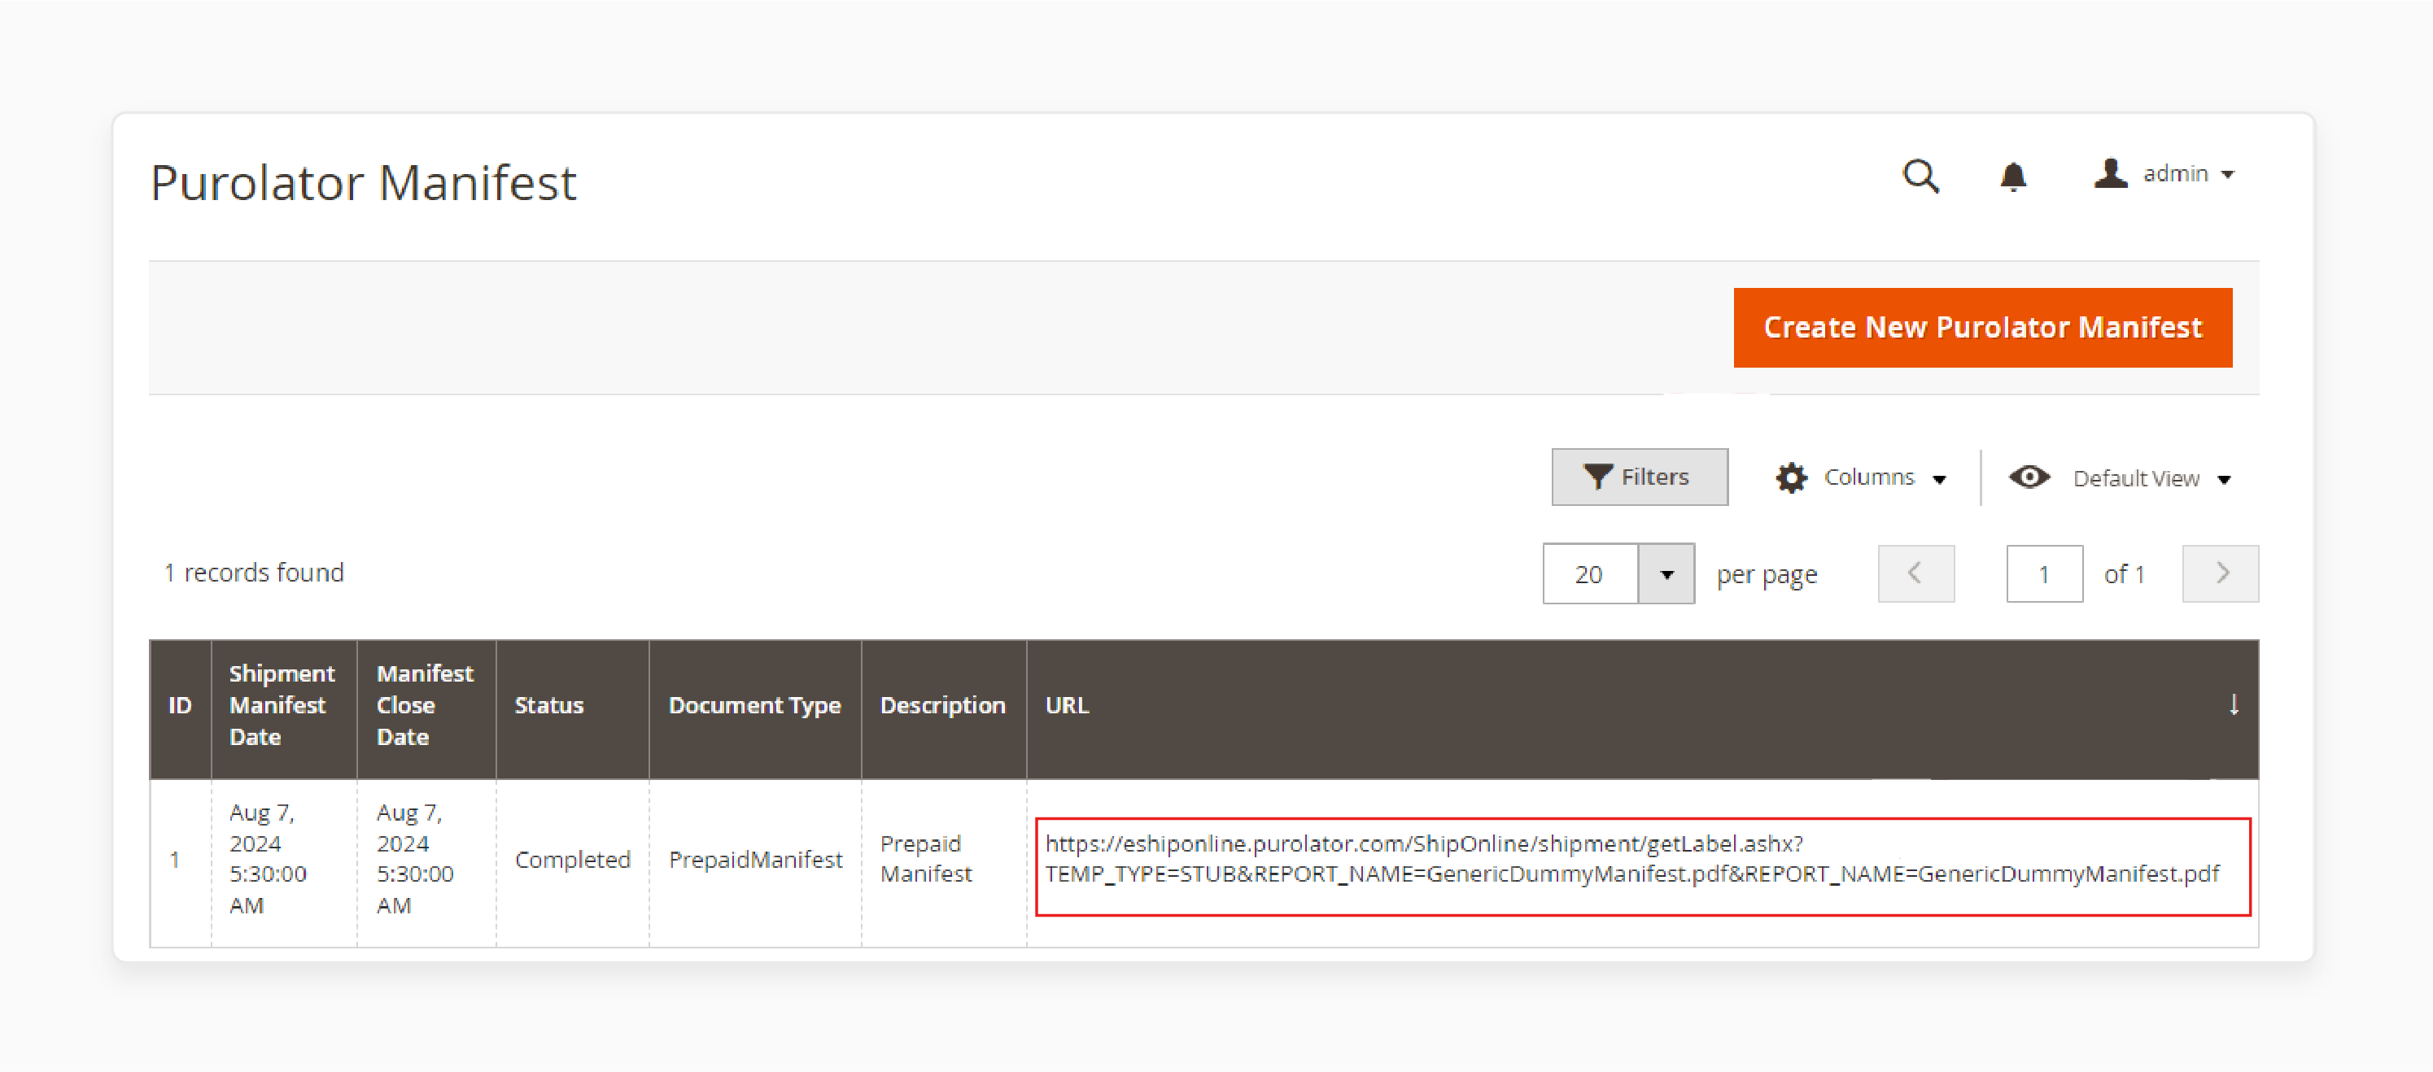Click the '1 records found' text

254,573
